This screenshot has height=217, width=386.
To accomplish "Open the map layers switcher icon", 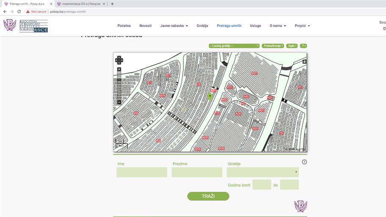I will click(x=304, y=62).
